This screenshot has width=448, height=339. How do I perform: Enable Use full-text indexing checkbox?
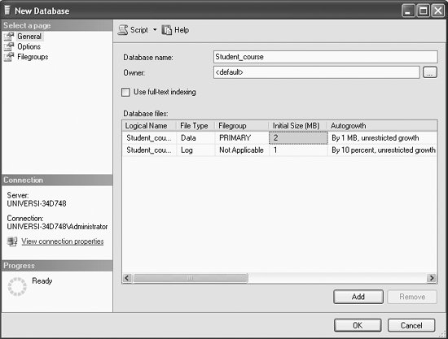point(125,92)
